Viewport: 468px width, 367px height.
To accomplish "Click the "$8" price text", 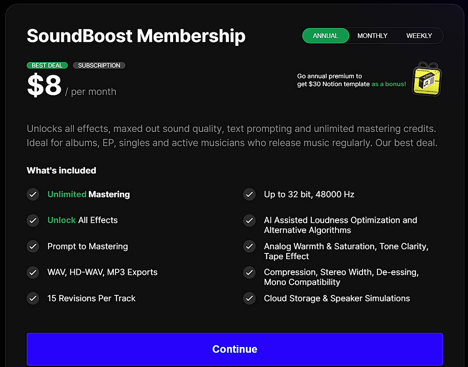I will pyautogui.click(x=44, y=85).
